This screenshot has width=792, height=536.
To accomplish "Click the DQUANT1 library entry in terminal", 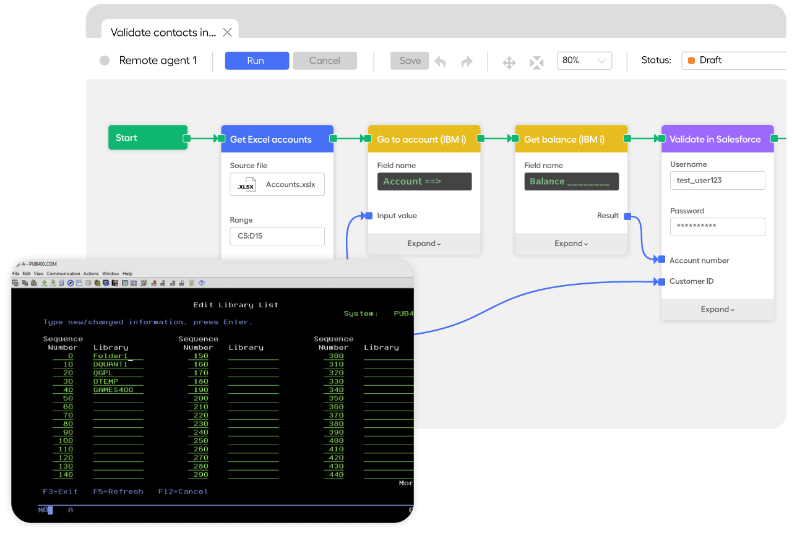I will coord(110,365).
